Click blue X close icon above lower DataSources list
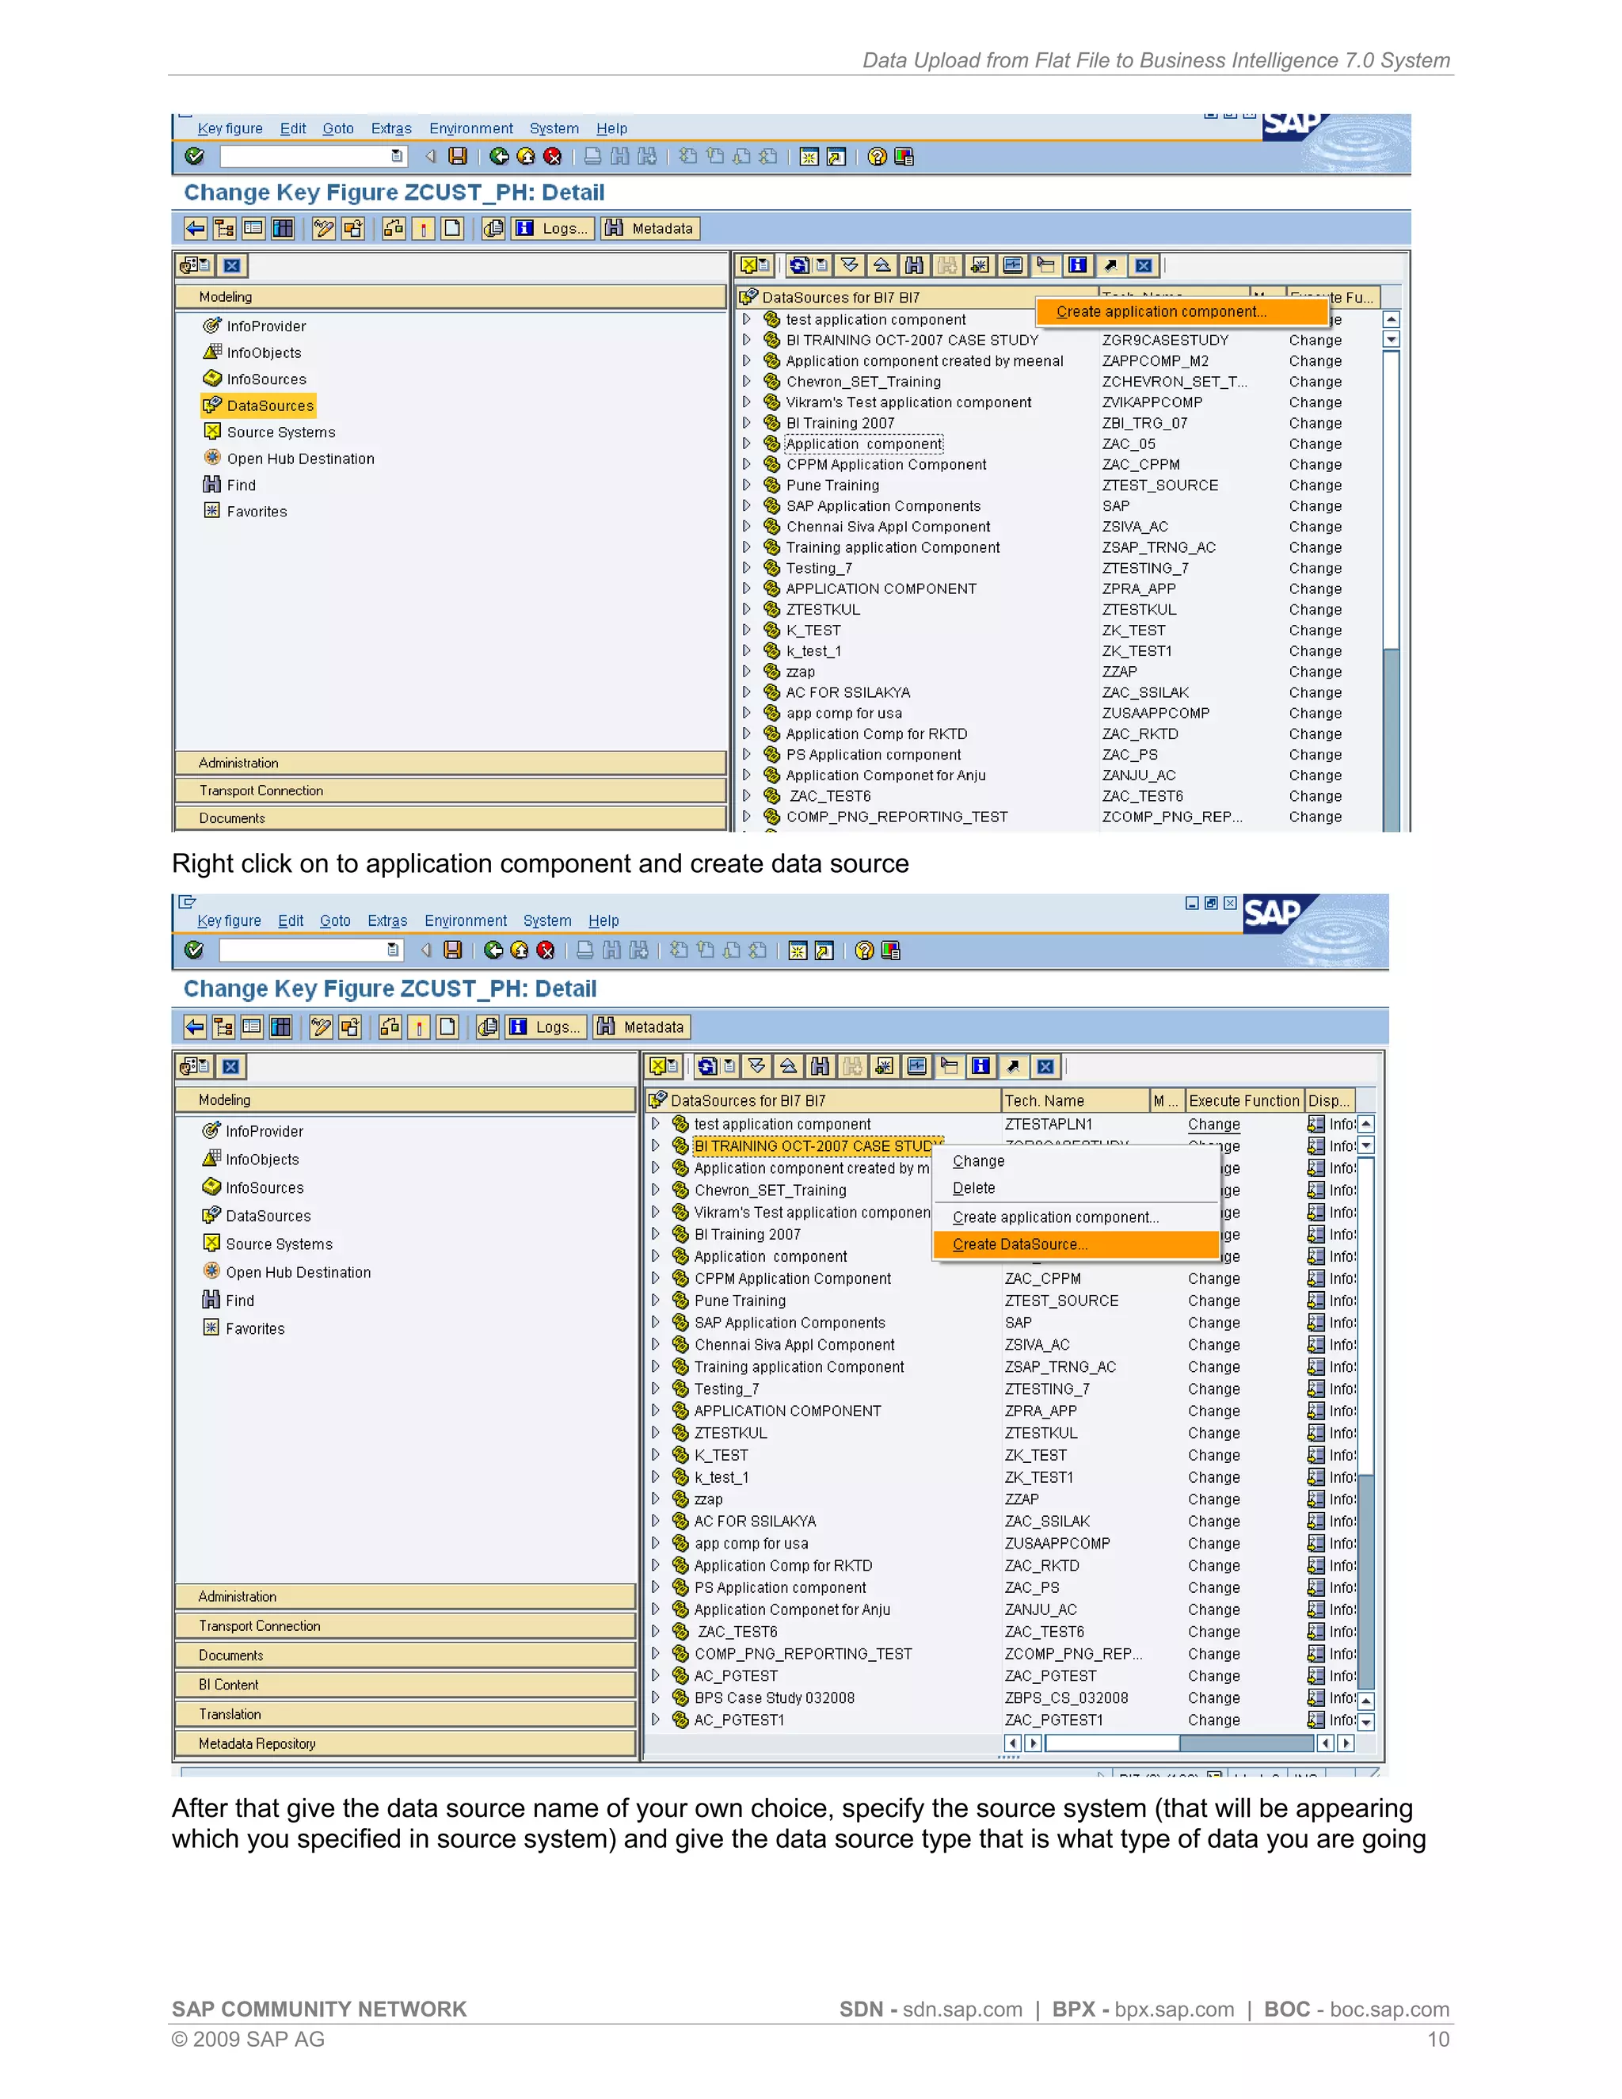This screenshot has width=1622, height=2099. click(x=1045, y=1066)
